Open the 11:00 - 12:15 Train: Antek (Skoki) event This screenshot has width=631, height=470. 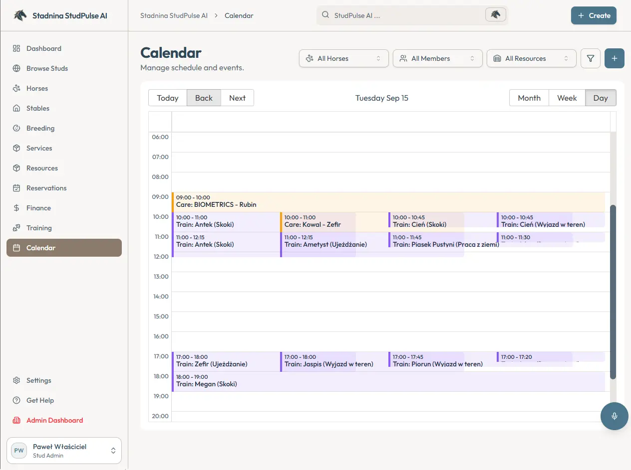226,245
